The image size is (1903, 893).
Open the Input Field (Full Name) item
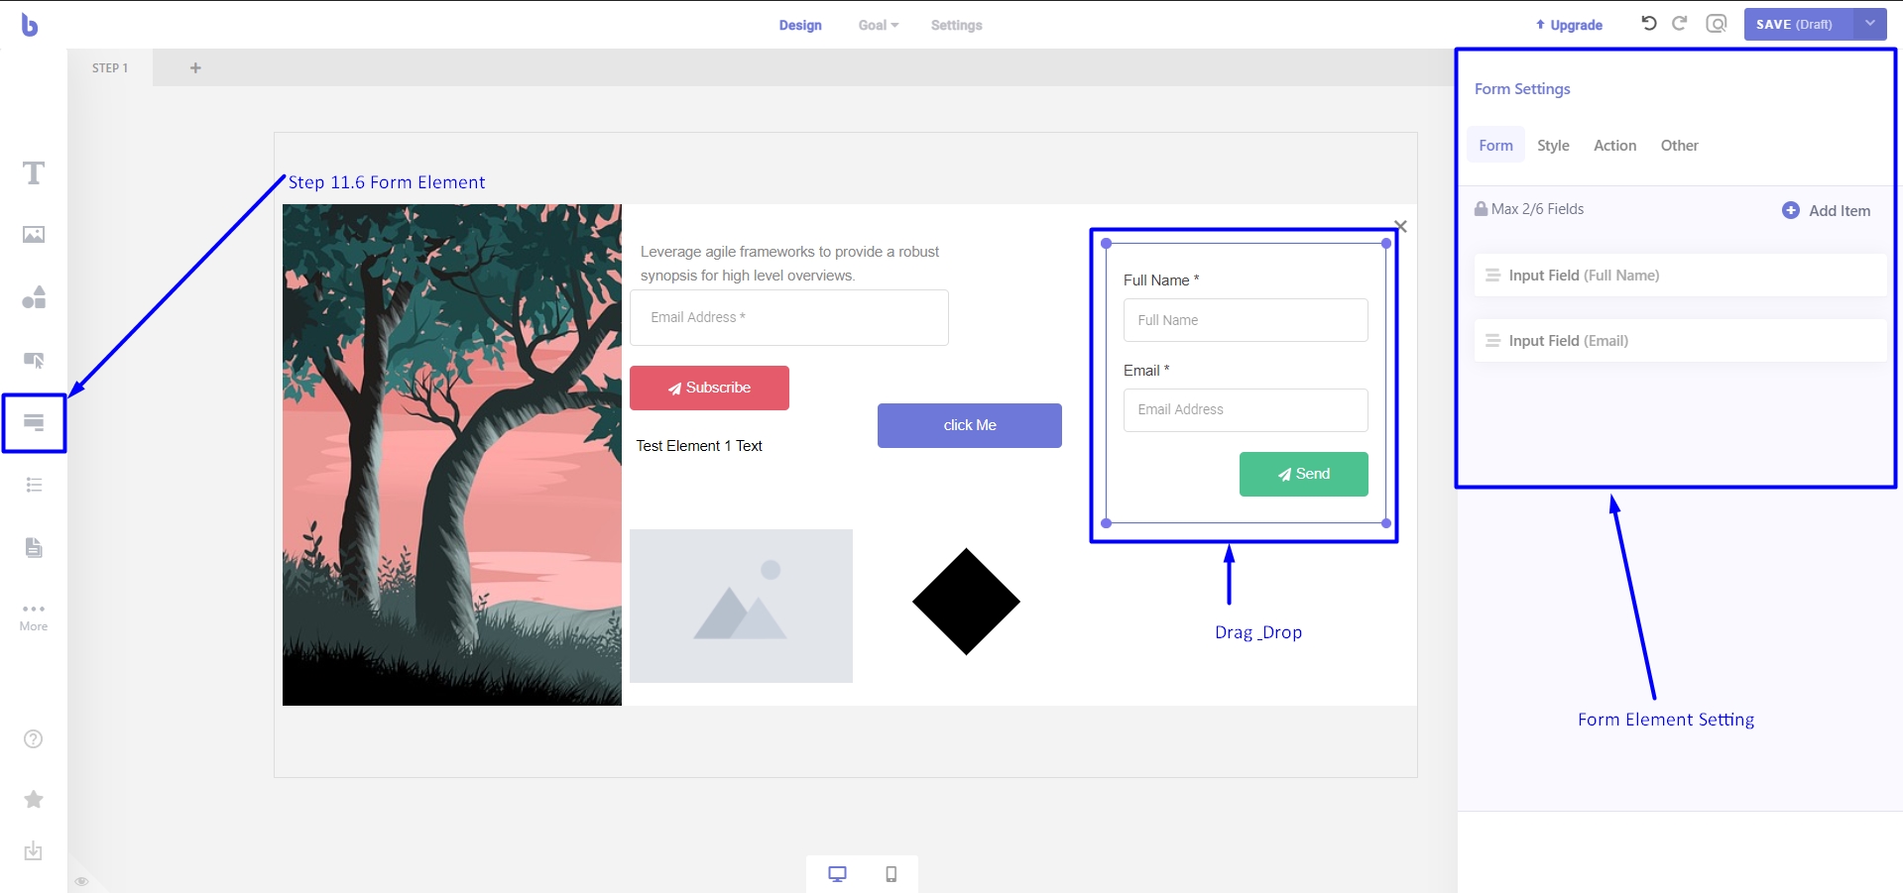(1680, 276)
